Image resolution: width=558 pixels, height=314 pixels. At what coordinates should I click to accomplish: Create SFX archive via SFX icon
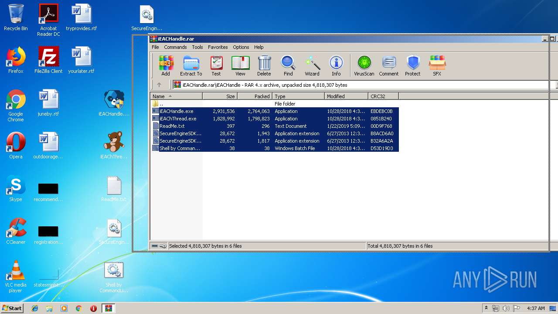point(437,66)
